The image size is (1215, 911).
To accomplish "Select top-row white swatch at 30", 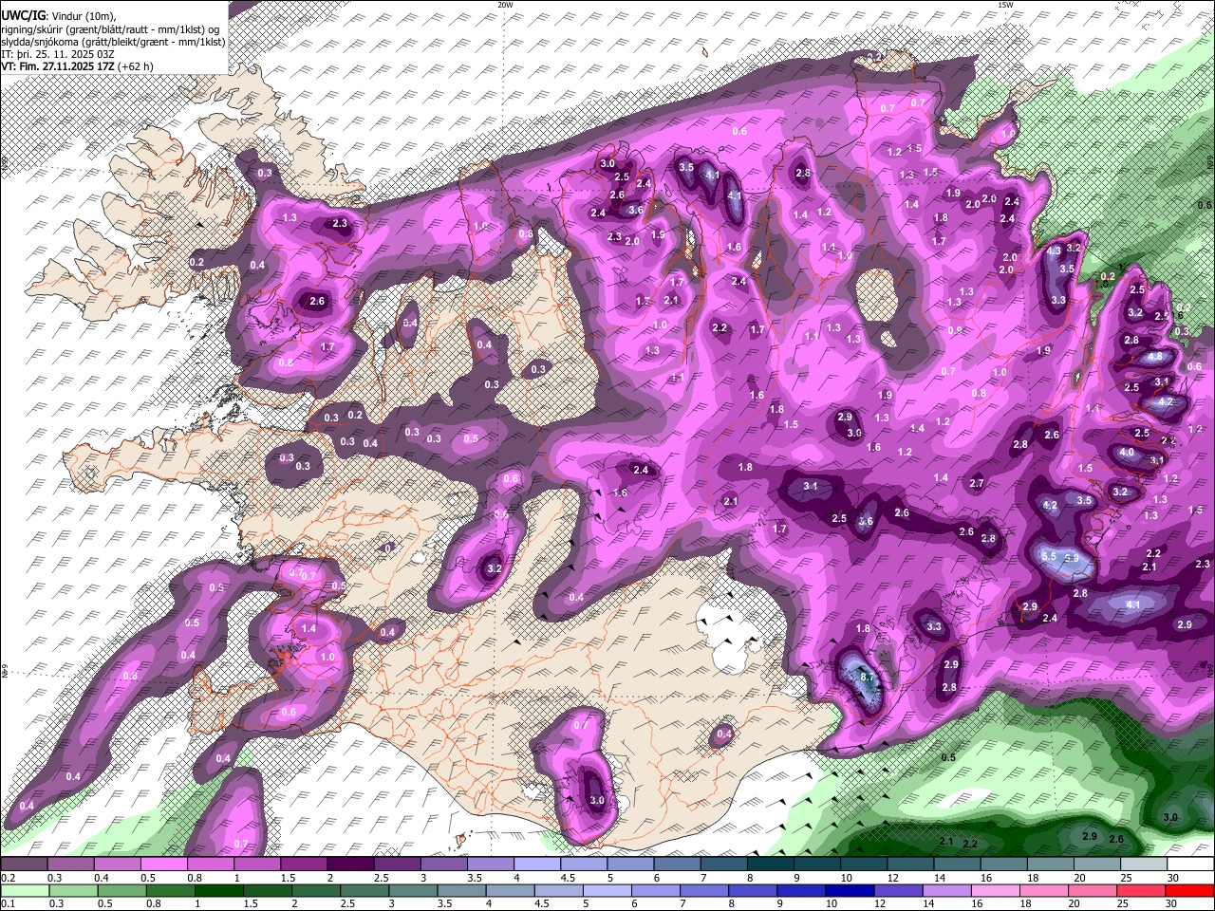I will click(x=1190, y=865).
